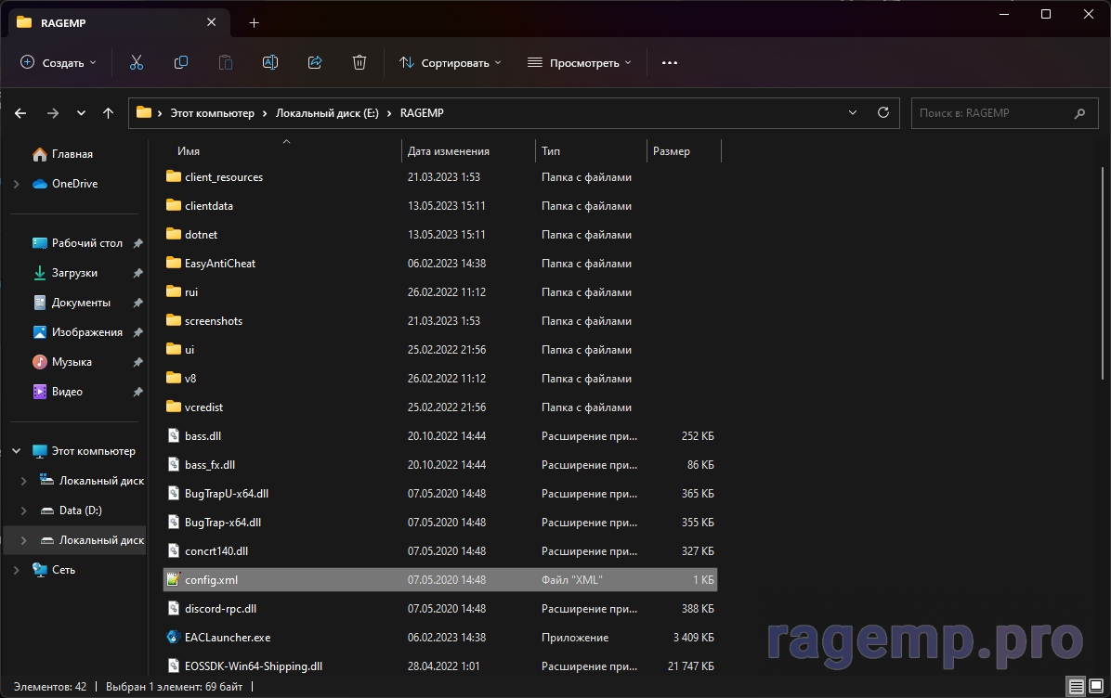Expand the Сеть tree node
The width and height of the screenshot is (1111, 698).
[x=17, y=570]
